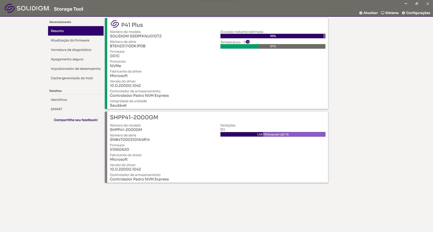Viewport: 433px width, 232px height.
Task: Click the Solidigm logo in the header
Action: coord(9,8)
